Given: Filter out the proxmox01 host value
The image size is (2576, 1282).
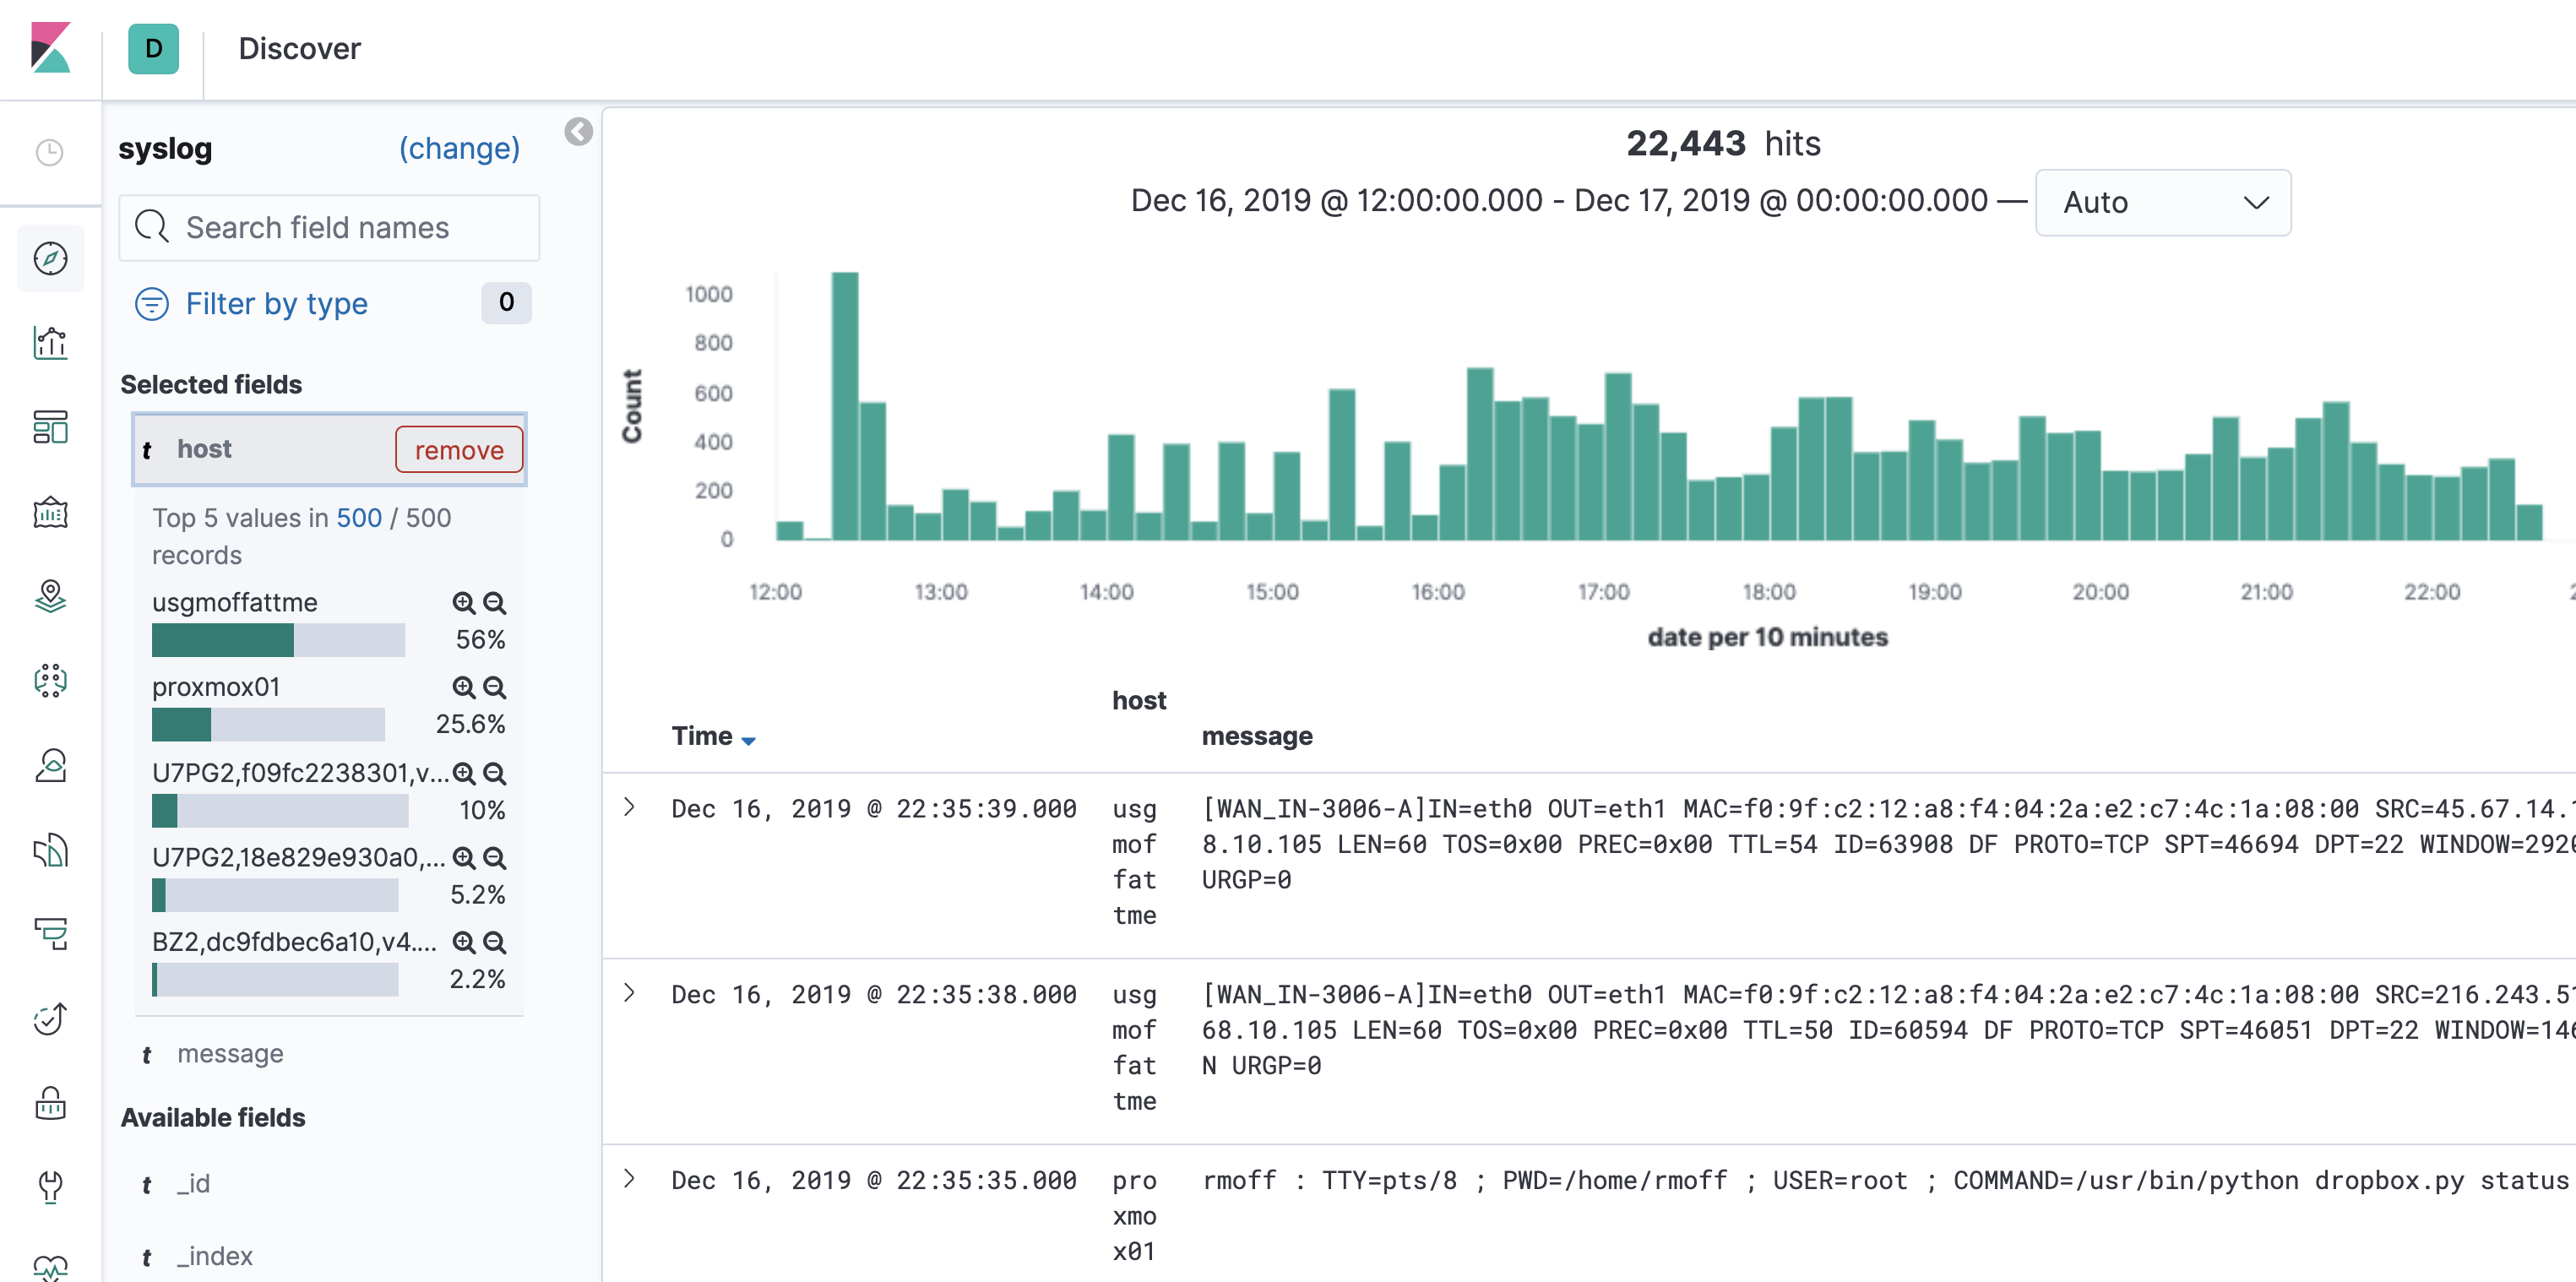Looking at the screenshot, I should [x=494, y=688].
